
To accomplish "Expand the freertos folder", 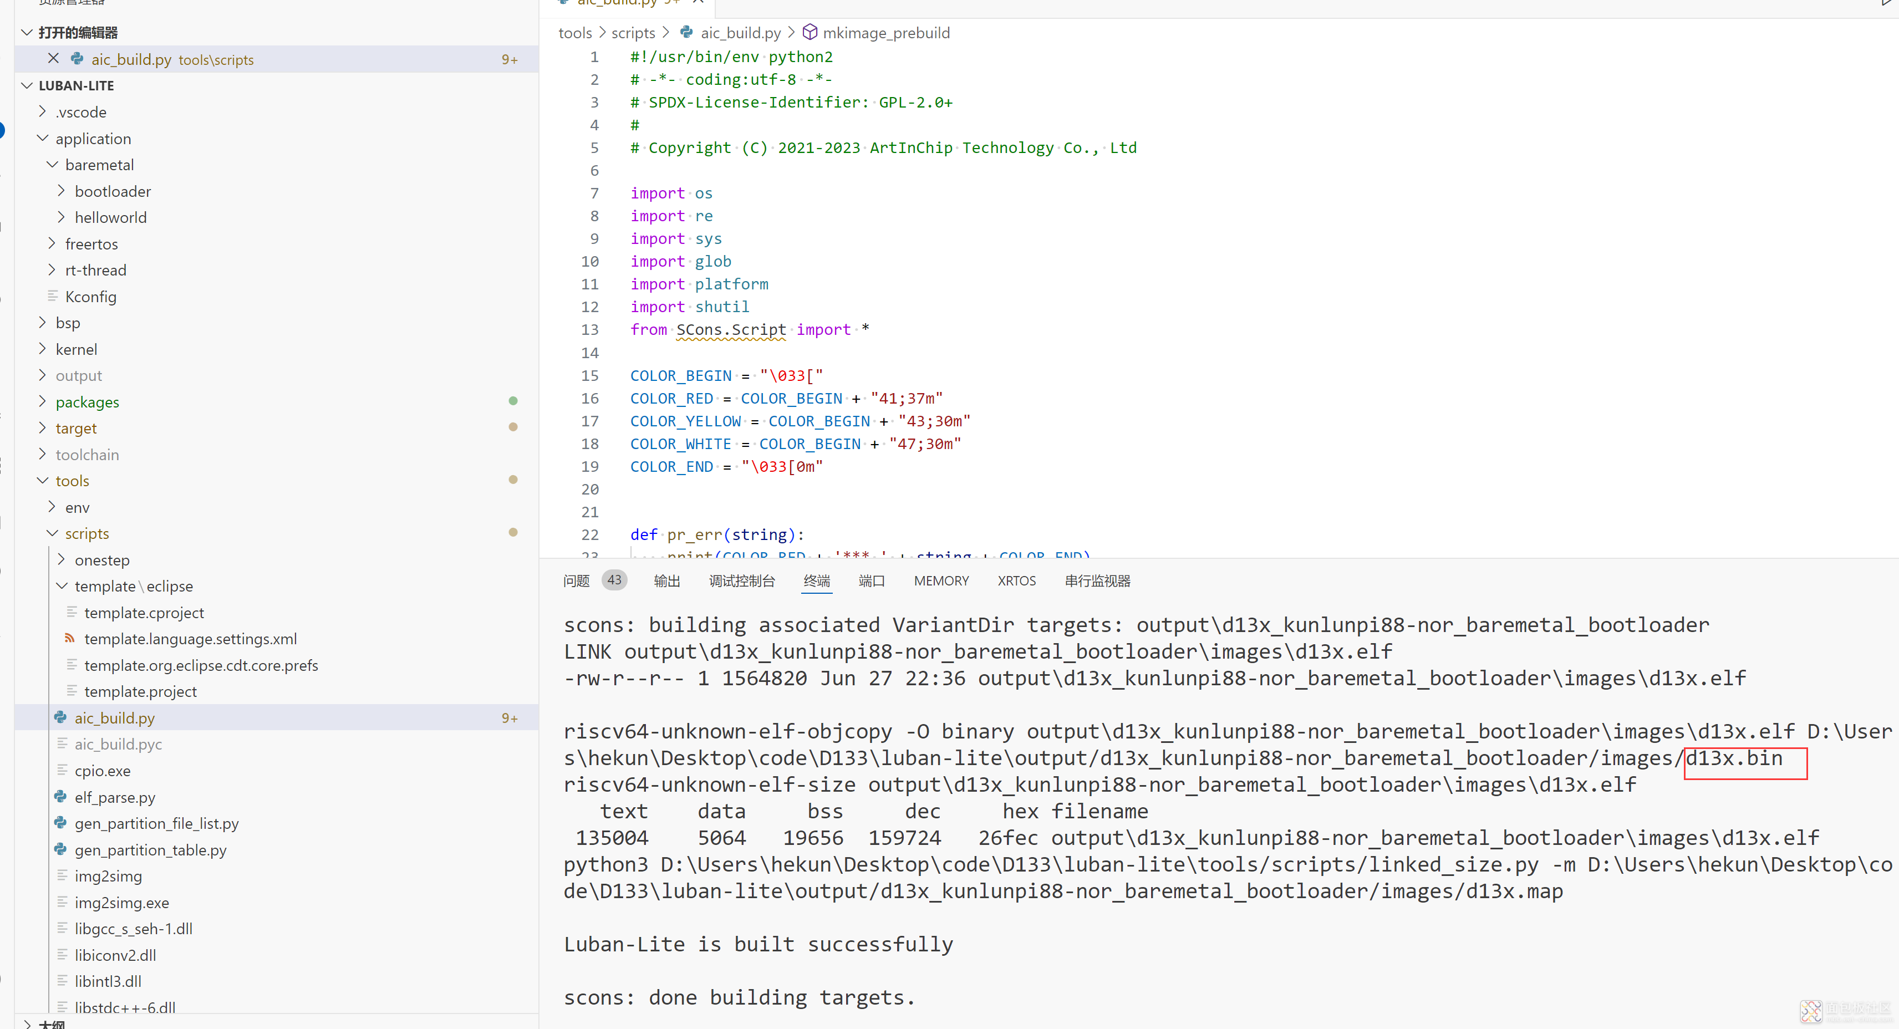I will [52, 243].
